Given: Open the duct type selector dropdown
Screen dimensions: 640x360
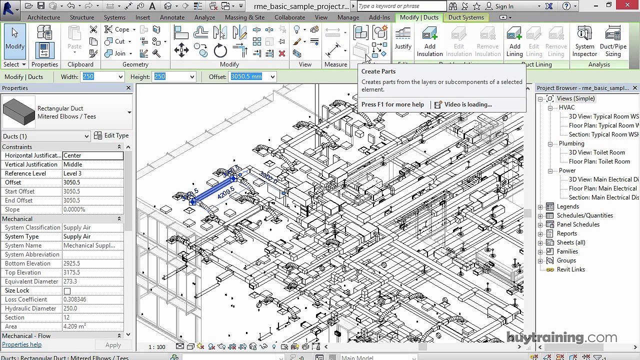Looking at the screenshot, I should click(x=129, y=112).
